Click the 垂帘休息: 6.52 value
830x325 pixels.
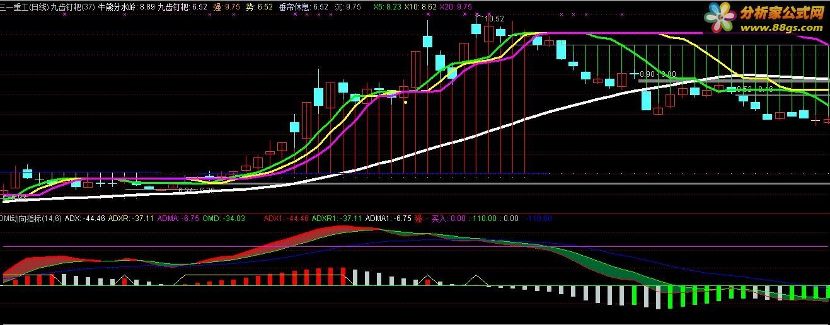click(304, 6)
